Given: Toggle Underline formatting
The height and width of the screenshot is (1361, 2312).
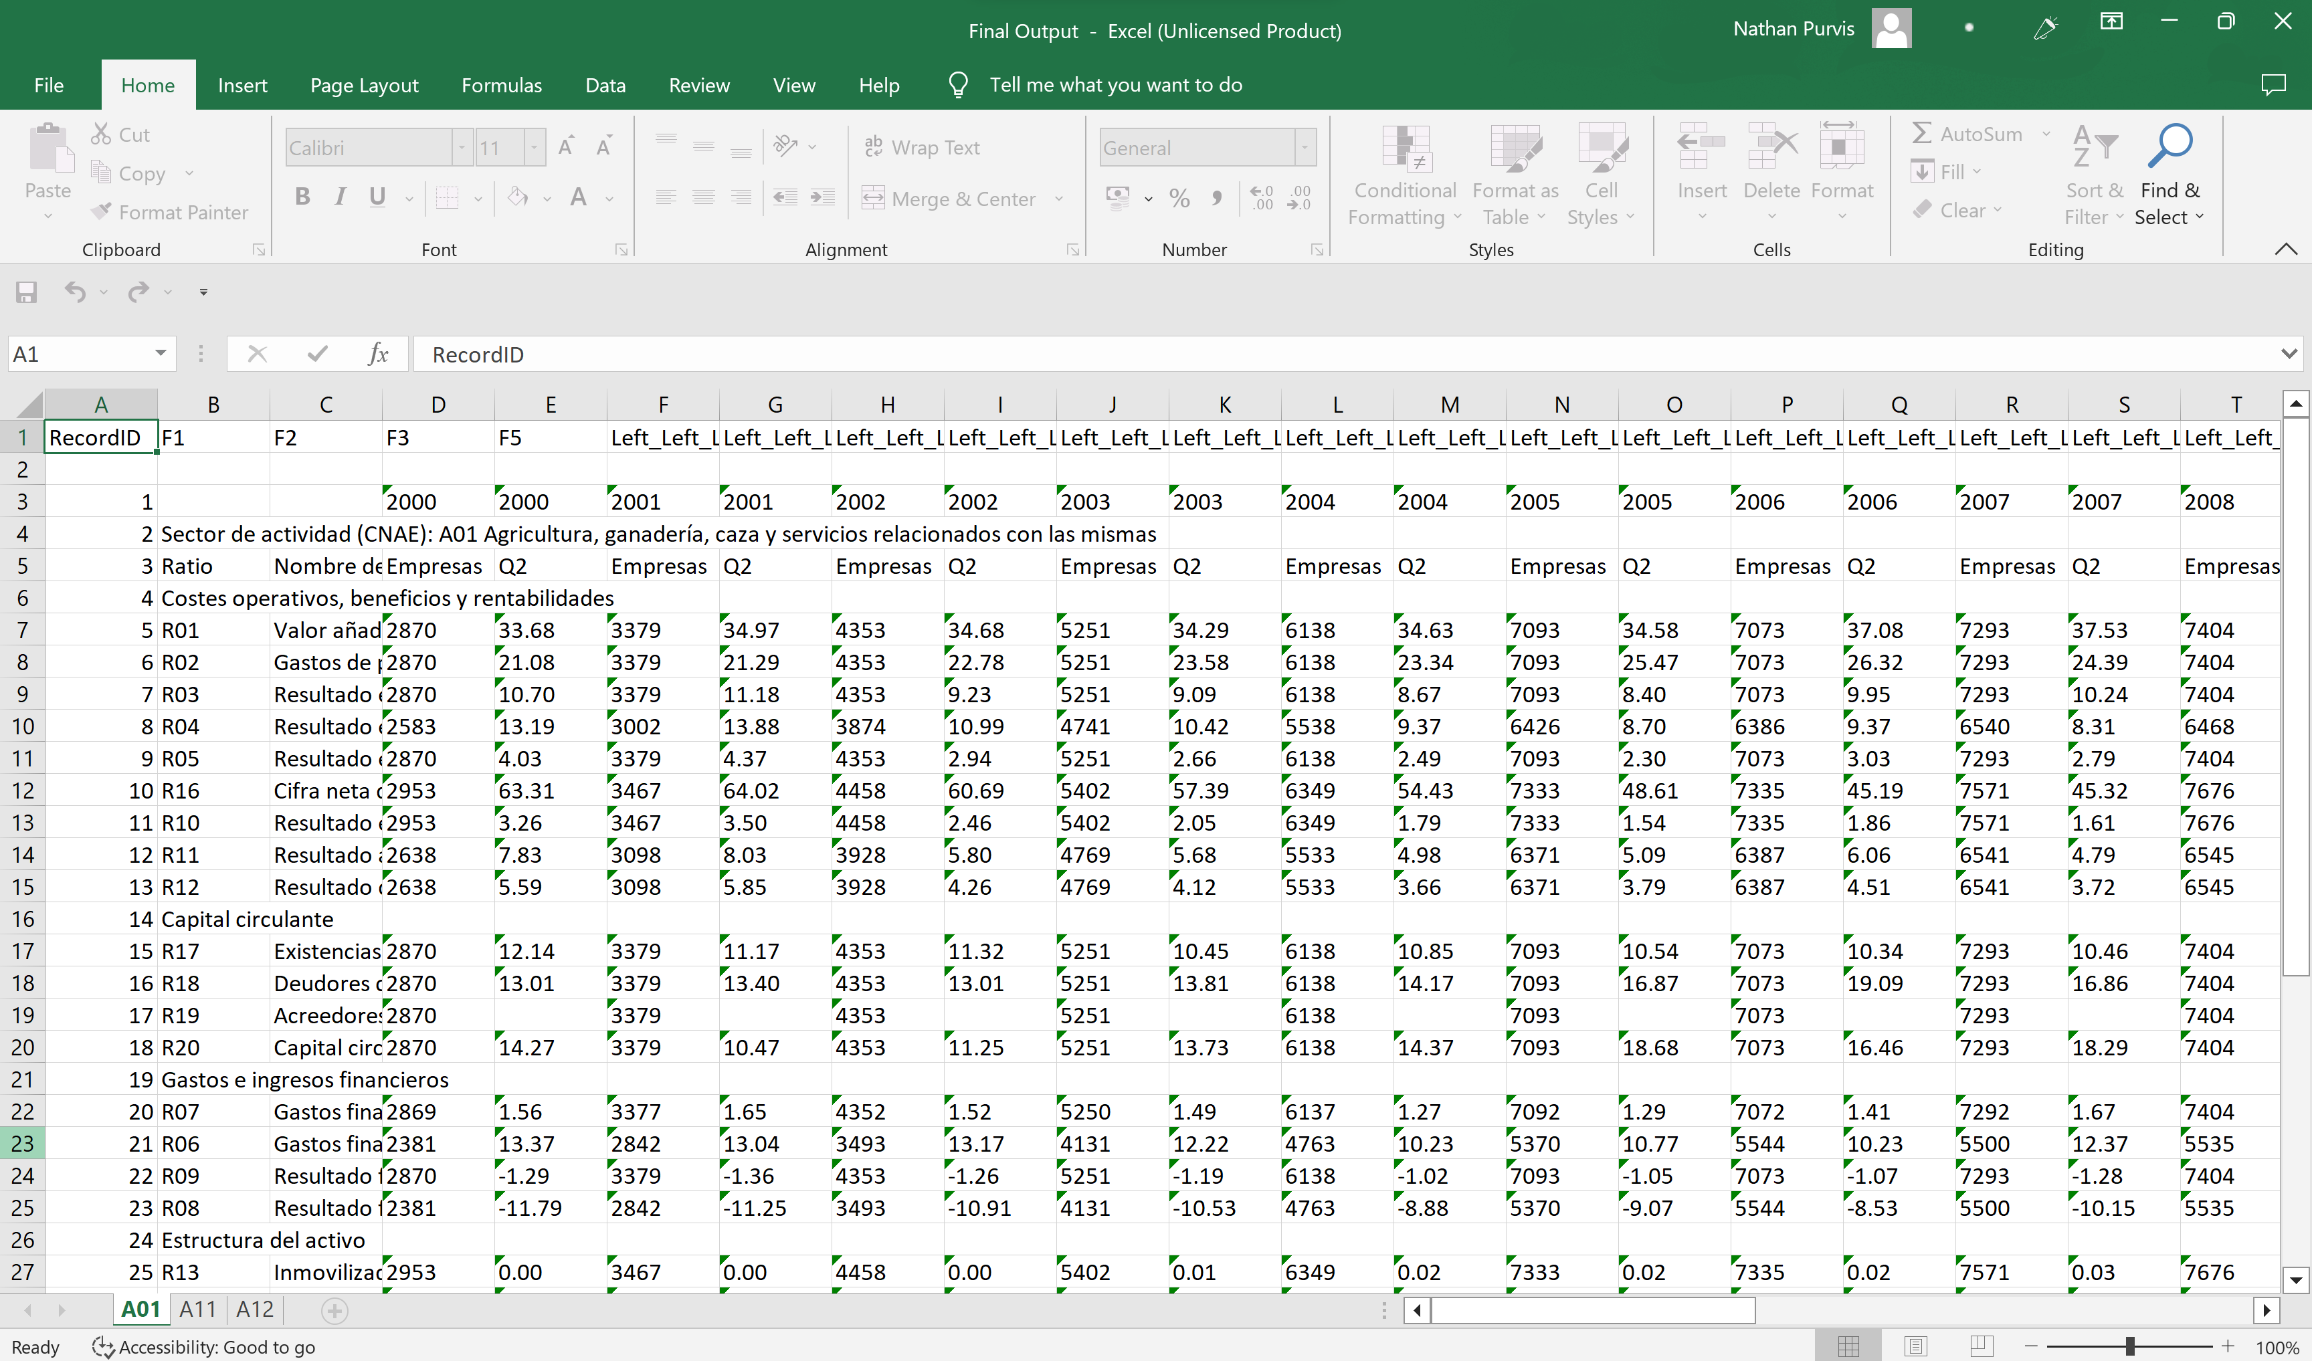Looking at the screenshot, I should tap(377, 197).
